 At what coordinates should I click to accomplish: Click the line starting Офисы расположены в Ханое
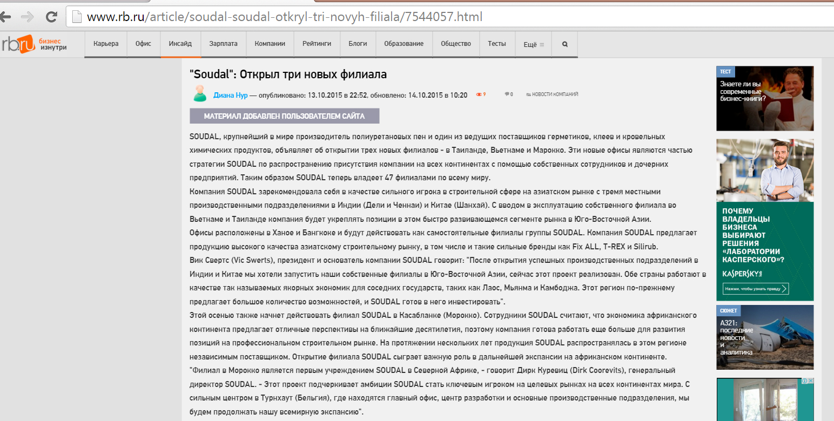(443, 233)
